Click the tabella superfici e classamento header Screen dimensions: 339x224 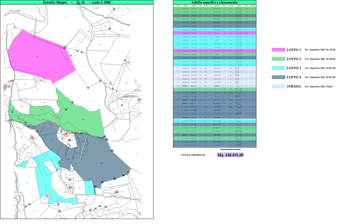coord(214,2)
